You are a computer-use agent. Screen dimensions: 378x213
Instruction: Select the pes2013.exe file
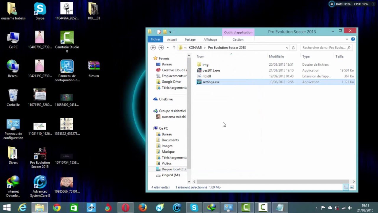tap(275, 70)
